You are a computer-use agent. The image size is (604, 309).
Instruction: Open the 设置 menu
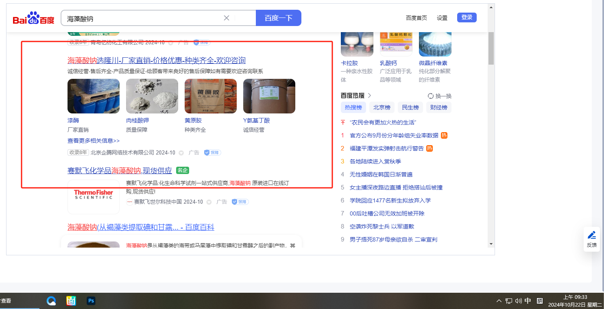tap(442, 18)
